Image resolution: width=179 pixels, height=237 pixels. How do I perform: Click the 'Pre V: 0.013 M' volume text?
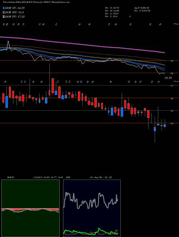point(142,11)
